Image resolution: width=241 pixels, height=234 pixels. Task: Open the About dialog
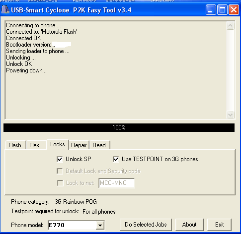(189, 225)
